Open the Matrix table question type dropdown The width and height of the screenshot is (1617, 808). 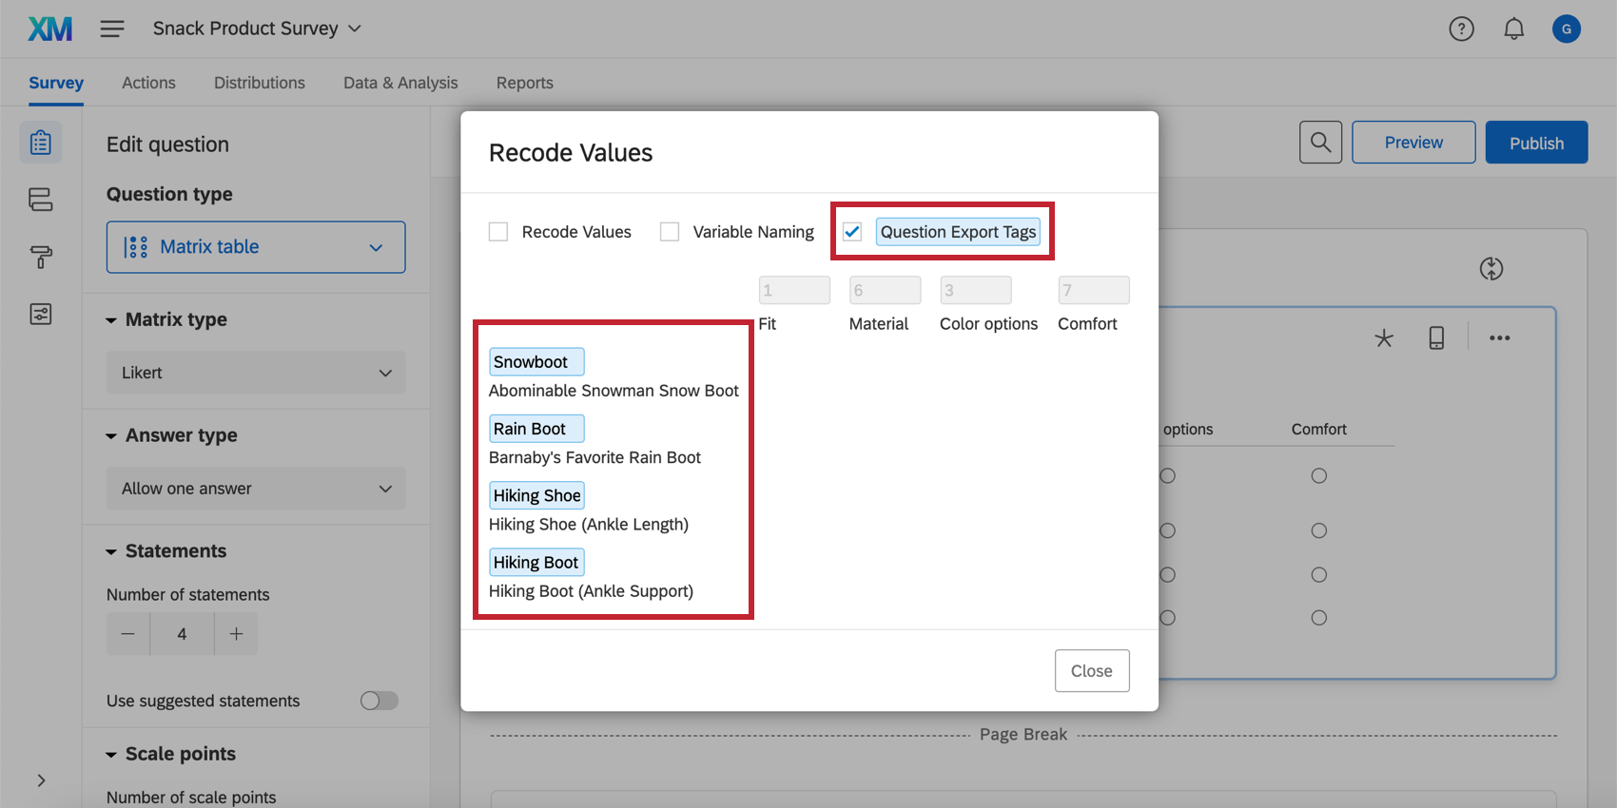click(x=256, y=247)
